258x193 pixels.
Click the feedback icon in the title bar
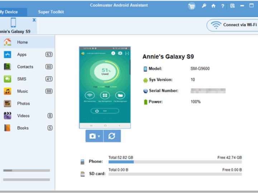coord(232,6)
